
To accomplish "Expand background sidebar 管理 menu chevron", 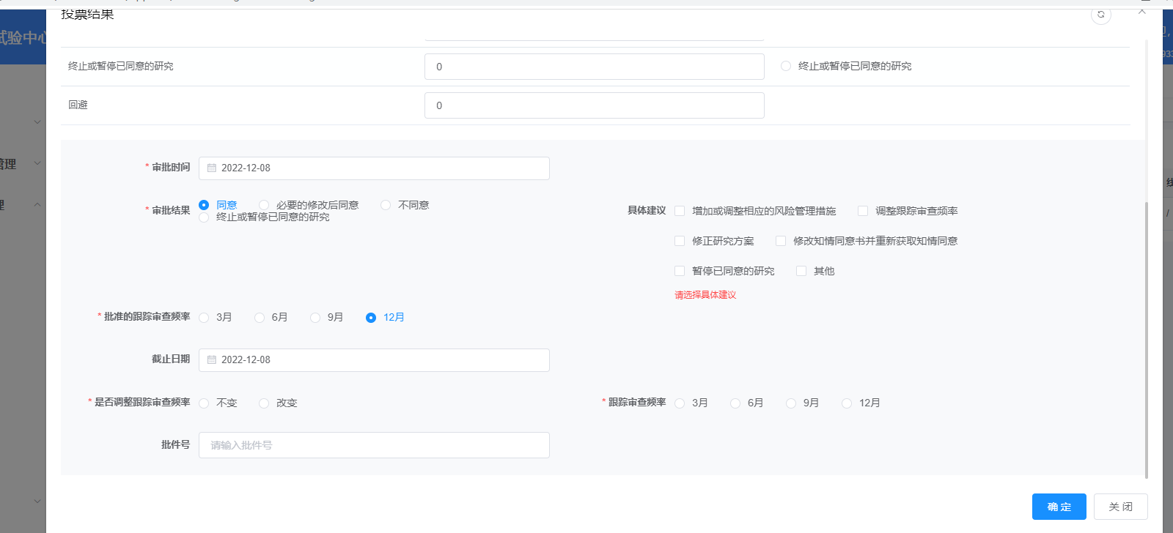I will coord(37,163).
